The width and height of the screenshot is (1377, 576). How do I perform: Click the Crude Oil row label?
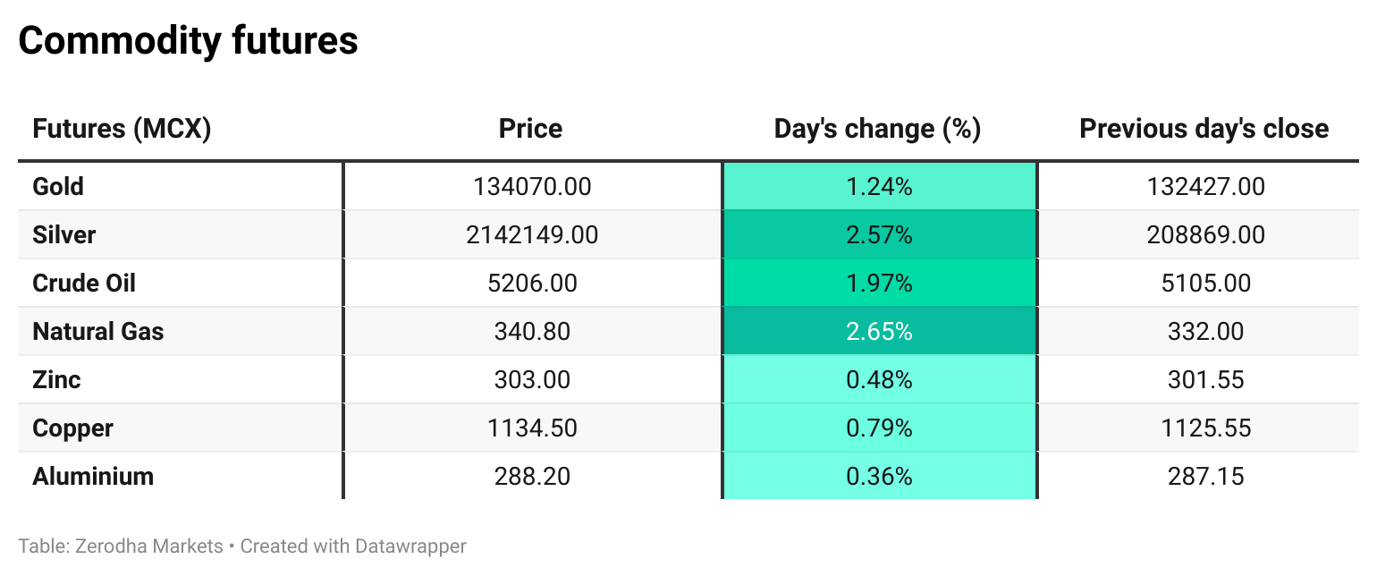point(84,284)
